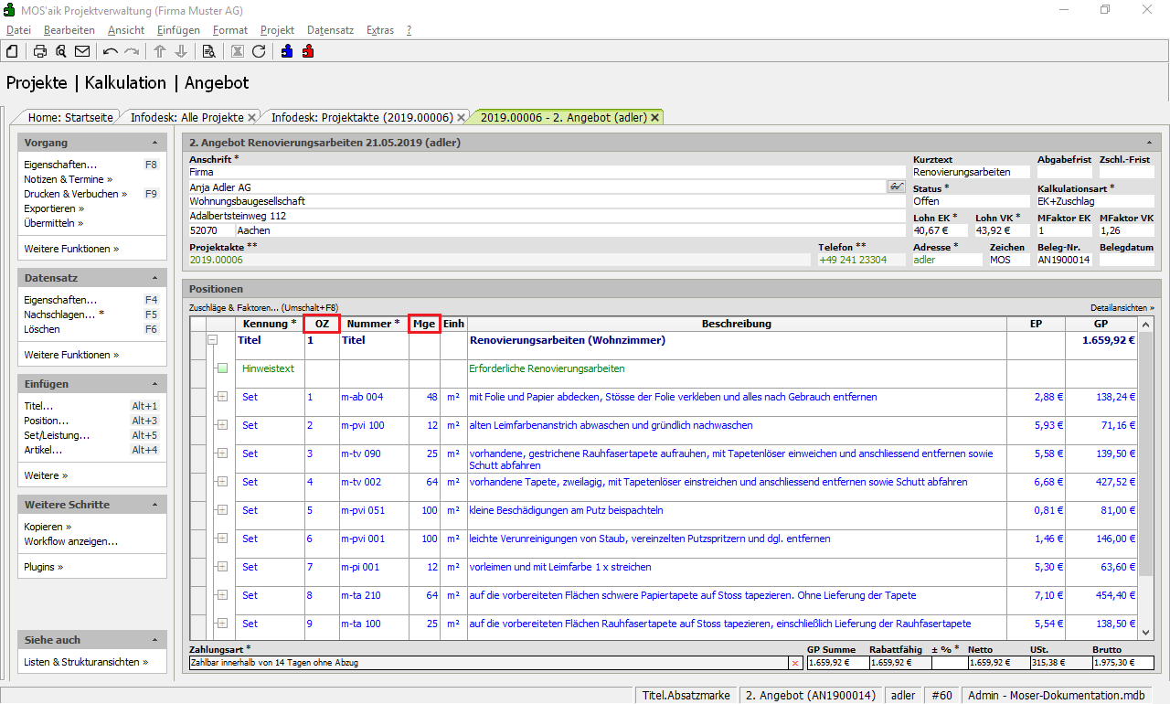Click the small icon next to Anja Adler AG
The image size is (1170, 704).
(x=895, y=187)
